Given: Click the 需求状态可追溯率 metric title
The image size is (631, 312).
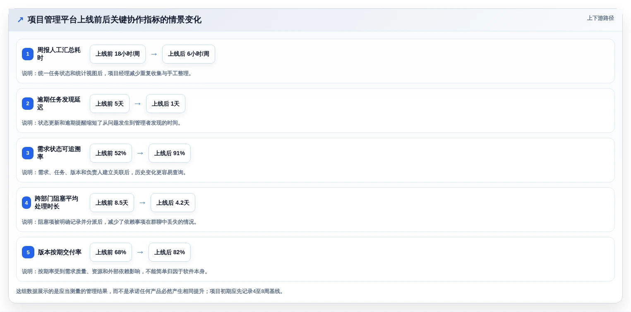Looking at the screenshot, I should tap(59, 153).
